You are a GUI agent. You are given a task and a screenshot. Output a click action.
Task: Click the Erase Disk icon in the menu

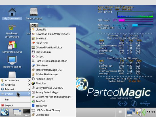(33, 43)
